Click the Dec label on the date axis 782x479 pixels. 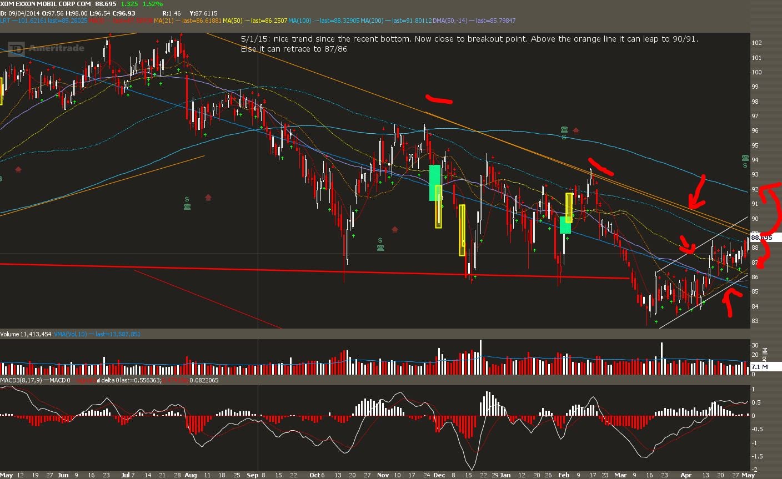[439, 475]
